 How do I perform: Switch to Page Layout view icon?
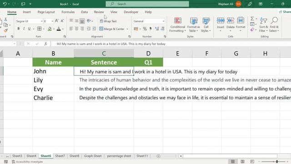coord(242,161)
